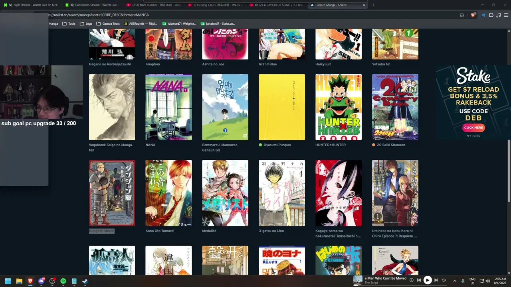Click the Kingdom title link
Screen dimensions: 511x287
point(153,64)
